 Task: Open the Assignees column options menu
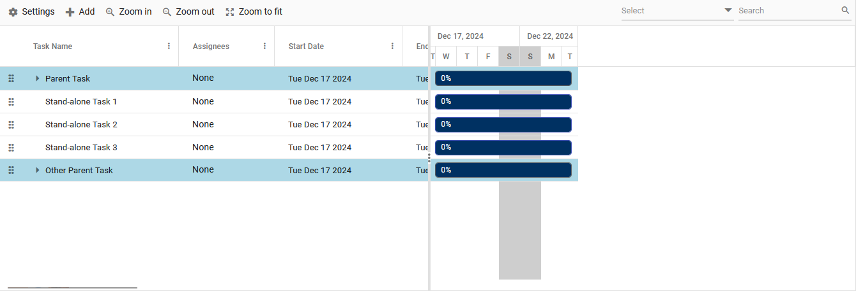click(x=264, y=46)
